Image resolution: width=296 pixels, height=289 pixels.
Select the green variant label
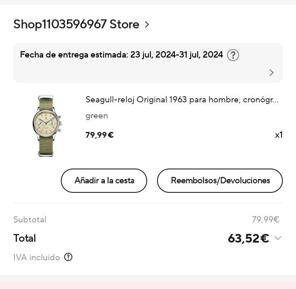click(97, 116)
